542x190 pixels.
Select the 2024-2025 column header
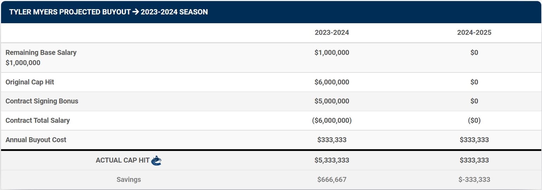pyautogui.click(x=474, y=32)
